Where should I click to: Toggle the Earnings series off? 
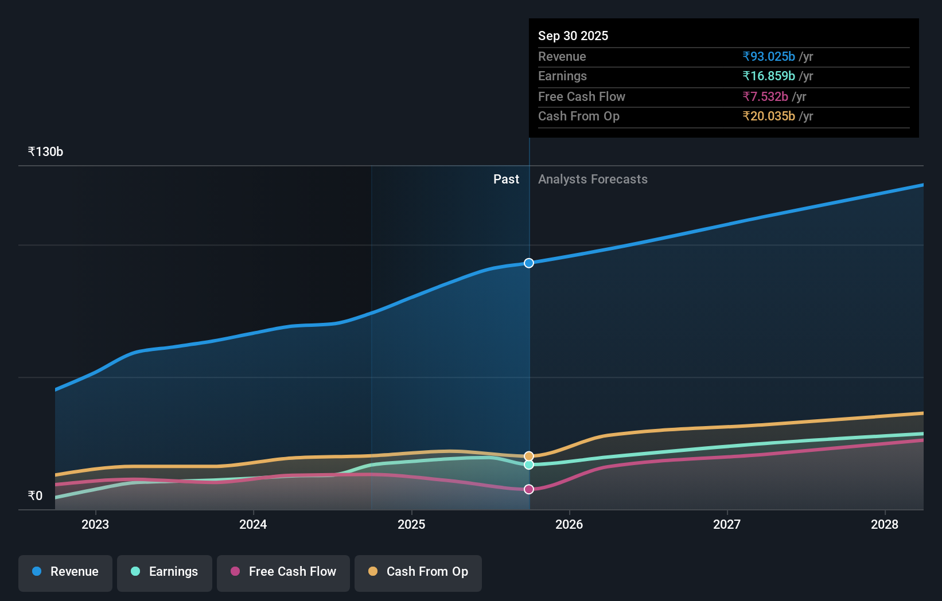click(x=164, y=573)
